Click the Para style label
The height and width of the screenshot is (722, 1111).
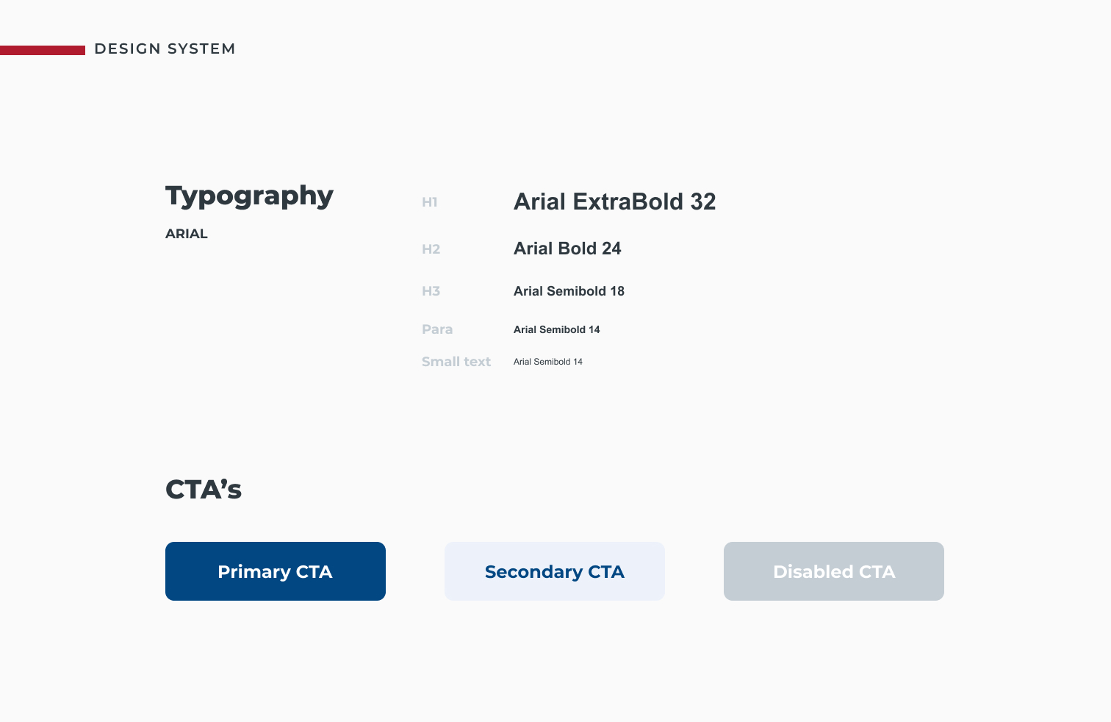tap(437, 329)
